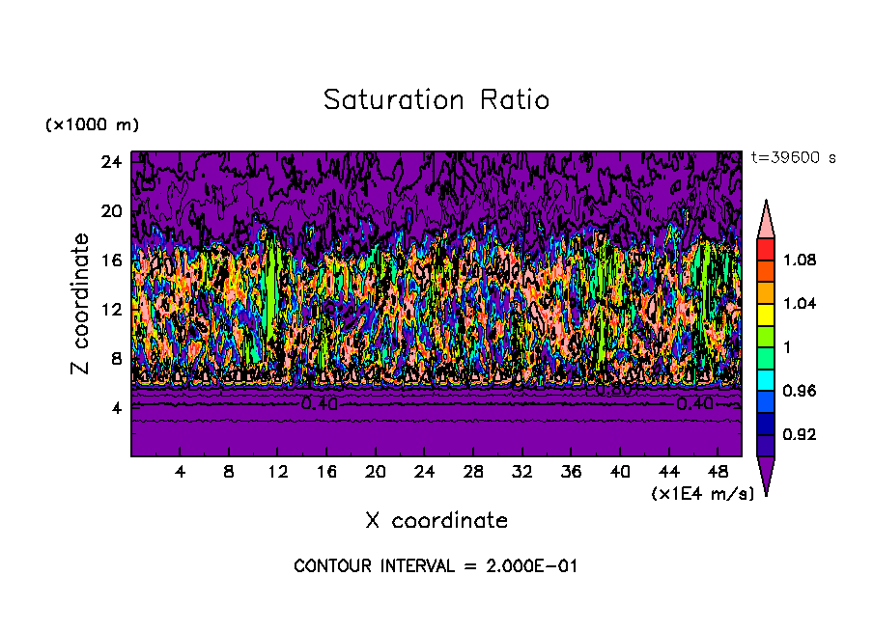
Task: Click the x-axis tick label 48
Action: pos(718,472)
